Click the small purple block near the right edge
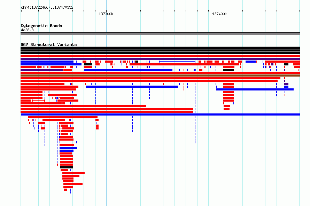The height and width of the screenshot is (206, 310). click(286, 84)
